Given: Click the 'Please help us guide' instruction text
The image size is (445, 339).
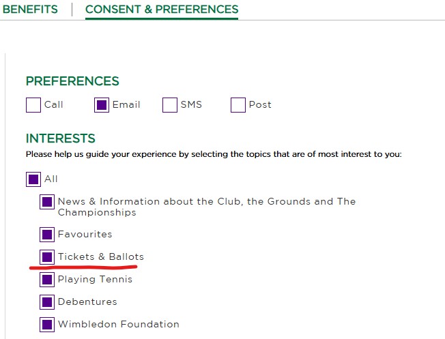Looking at the screenshot, I should point(214,154).
